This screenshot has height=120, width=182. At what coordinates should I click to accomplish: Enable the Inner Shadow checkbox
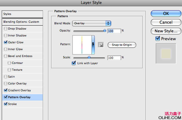pyautogui.click(x=6, y=36)
